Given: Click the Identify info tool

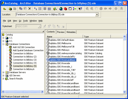Looking at the screenshot, I should click(116, 9).
